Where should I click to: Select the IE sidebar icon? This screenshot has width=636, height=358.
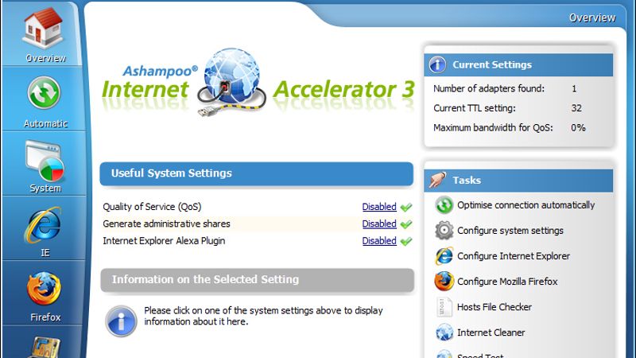(43, 225)
